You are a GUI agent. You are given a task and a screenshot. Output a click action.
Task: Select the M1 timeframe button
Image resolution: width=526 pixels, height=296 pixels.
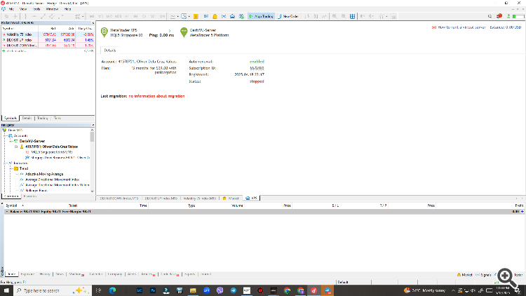(92, 16)
